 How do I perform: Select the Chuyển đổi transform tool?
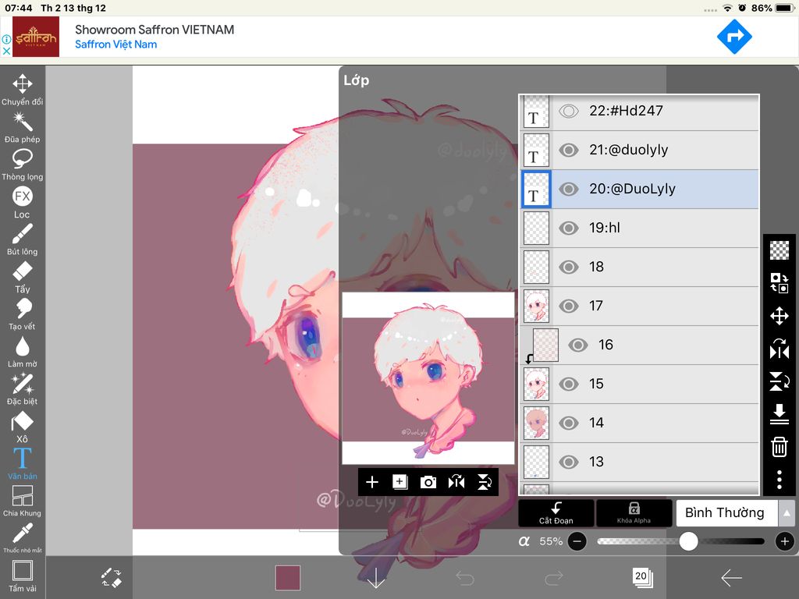23,90
